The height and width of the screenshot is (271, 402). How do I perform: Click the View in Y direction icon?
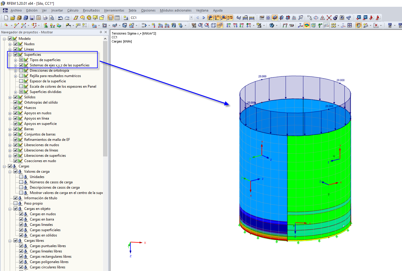(x=235, y=25)
